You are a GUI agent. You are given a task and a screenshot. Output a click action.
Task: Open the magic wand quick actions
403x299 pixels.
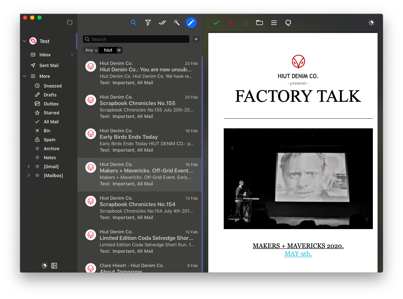pos(176,23)
